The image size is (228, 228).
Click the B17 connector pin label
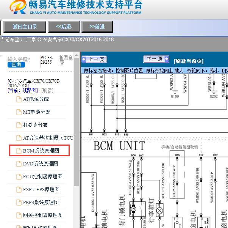coord(141,156)
